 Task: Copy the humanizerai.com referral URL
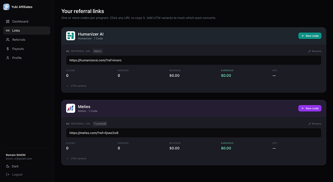click(x=193, y=60)
